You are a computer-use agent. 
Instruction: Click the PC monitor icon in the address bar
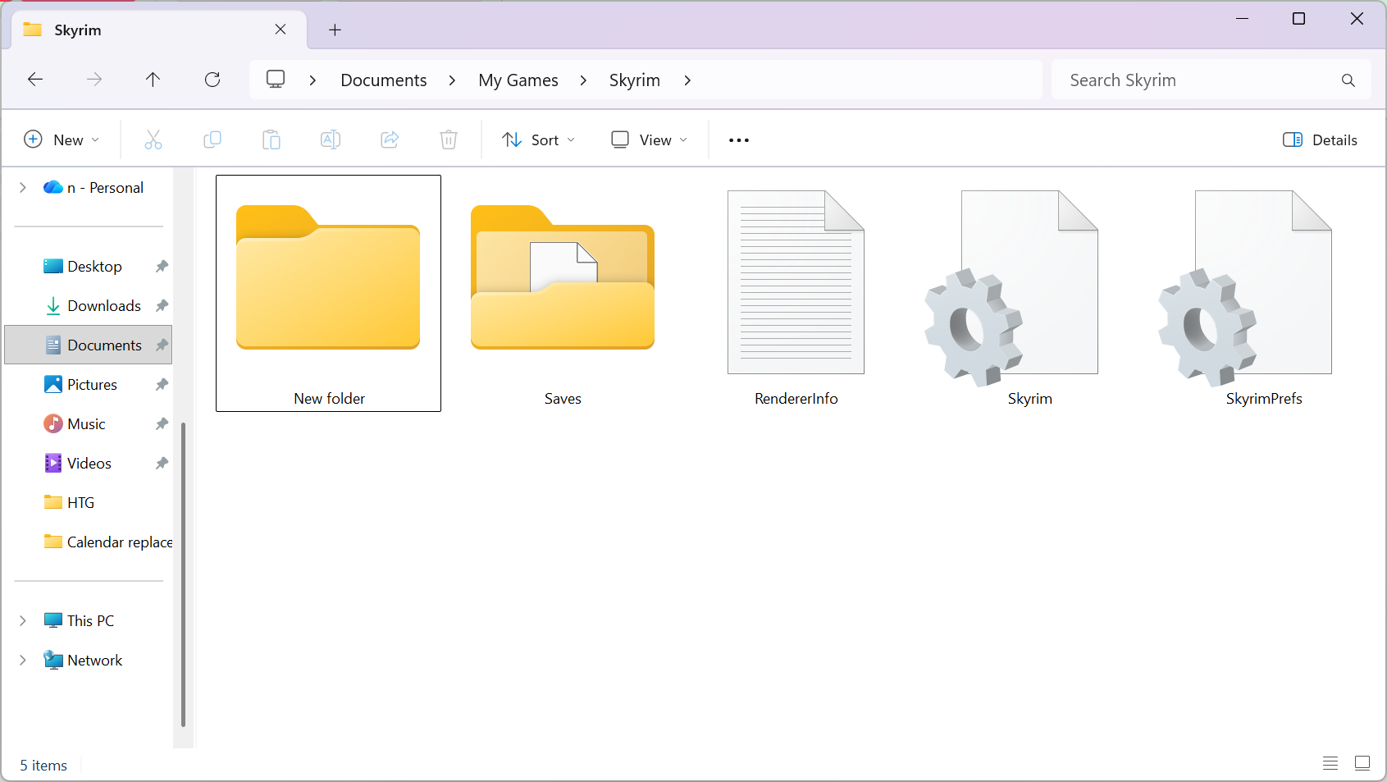point(276,80)
